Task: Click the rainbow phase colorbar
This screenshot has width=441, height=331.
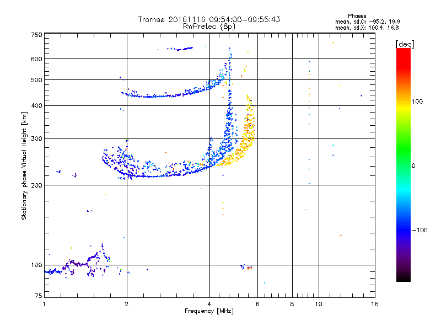Action: [x=404, y=164]
